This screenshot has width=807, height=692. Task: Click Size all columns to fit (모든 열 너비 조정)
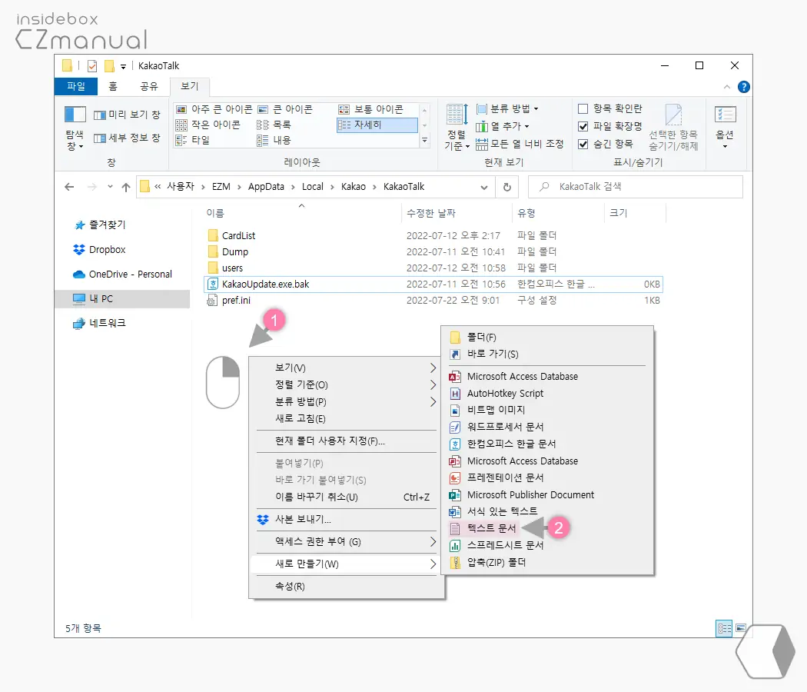pos(520,145)
